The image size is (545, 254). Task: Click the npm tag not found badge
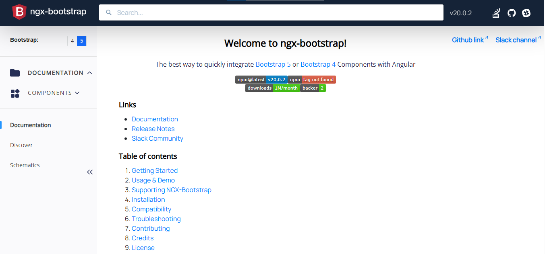point(312,80)
